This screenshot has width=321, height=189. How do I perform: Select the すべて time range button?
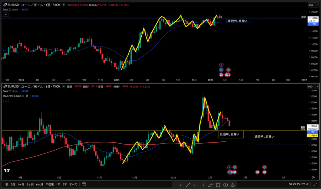[73, 185]
